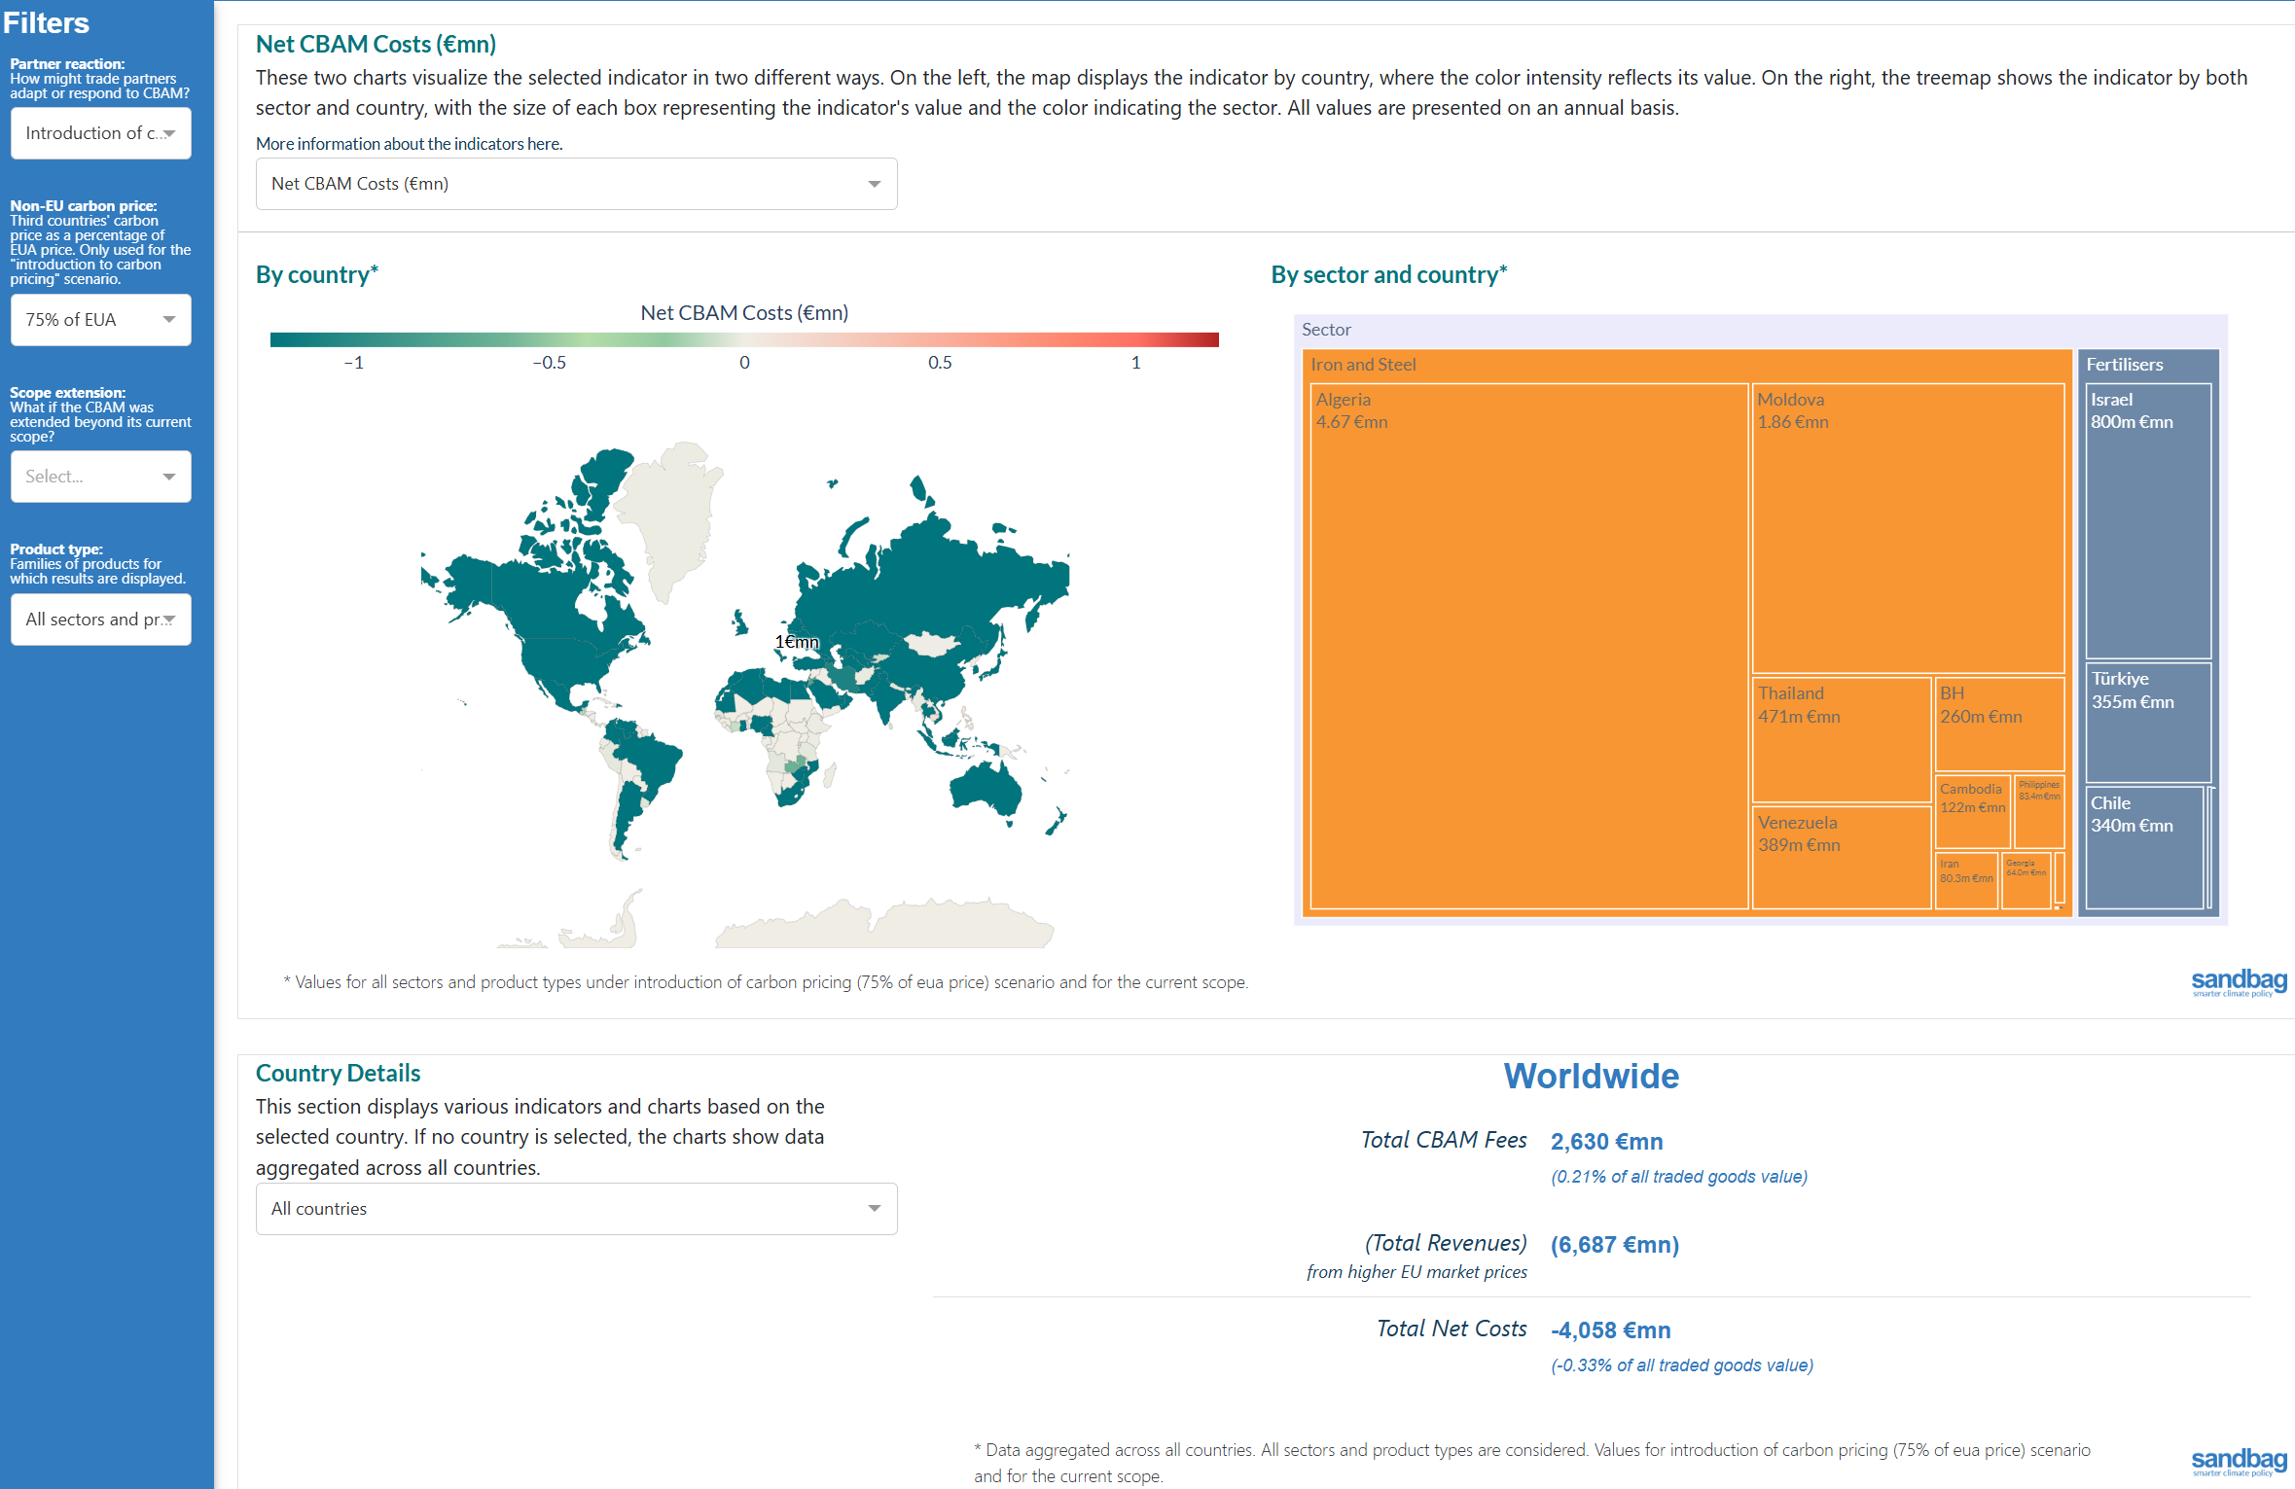
Task: Expand the Net CBAM Costs indicator dropdown
Action: point(576,184)
